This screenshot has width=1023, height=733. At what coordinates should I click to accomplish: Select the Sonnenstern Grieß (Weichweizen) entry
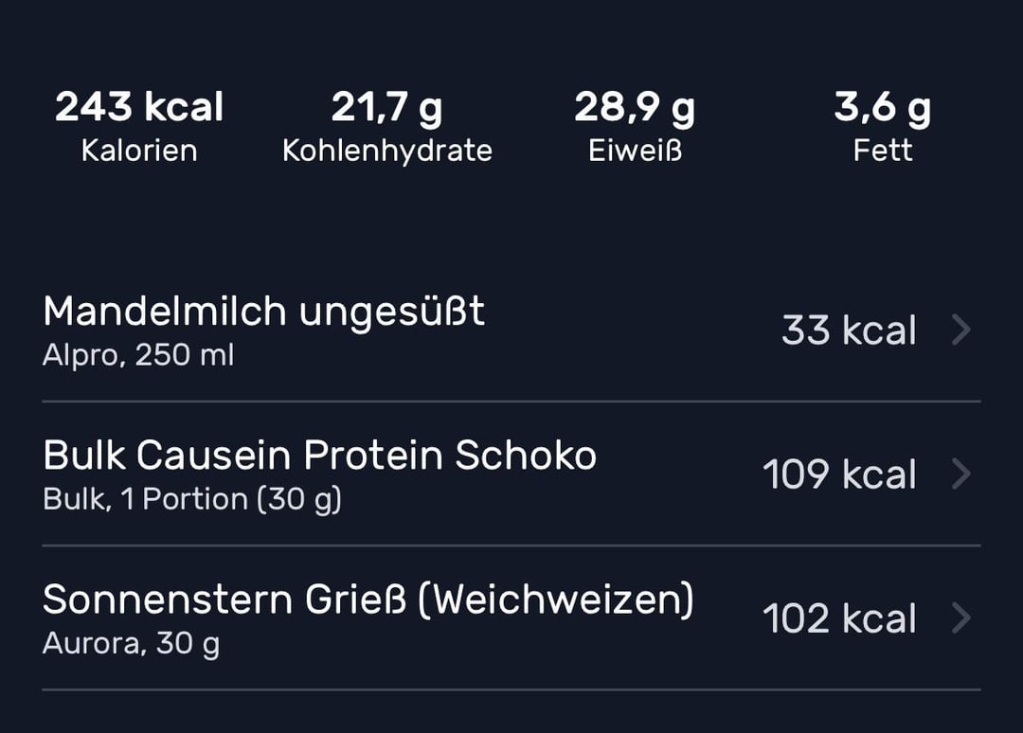tap(368, 599)
